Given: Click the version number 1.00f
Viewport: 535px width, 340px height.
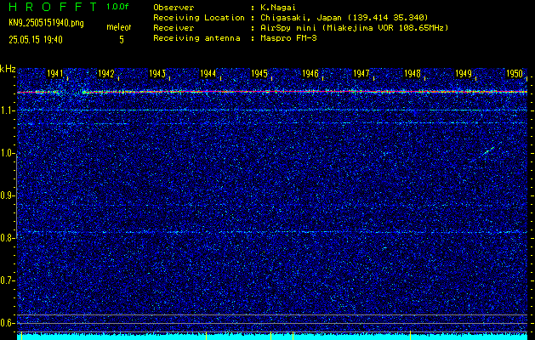Looking at the screenshot, I should [117, 7].
